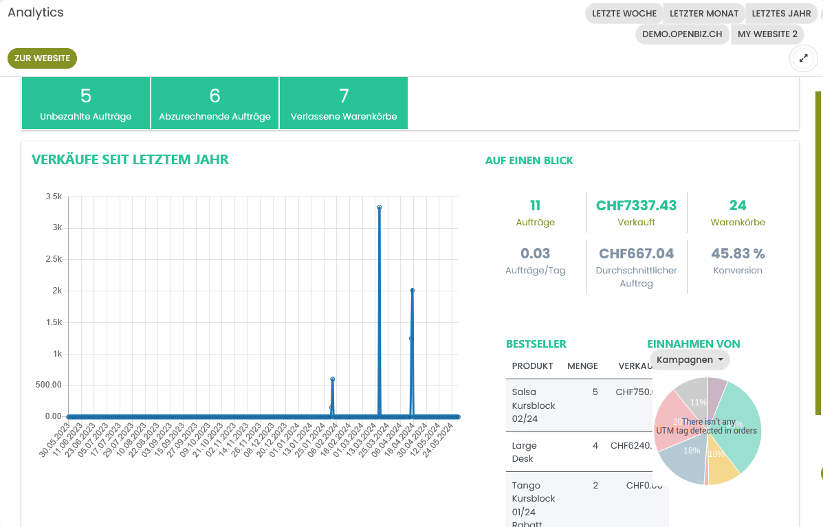Click the green vertical scrollbar
The width and height of the screenshot is (823, 527).
point(818,253)
